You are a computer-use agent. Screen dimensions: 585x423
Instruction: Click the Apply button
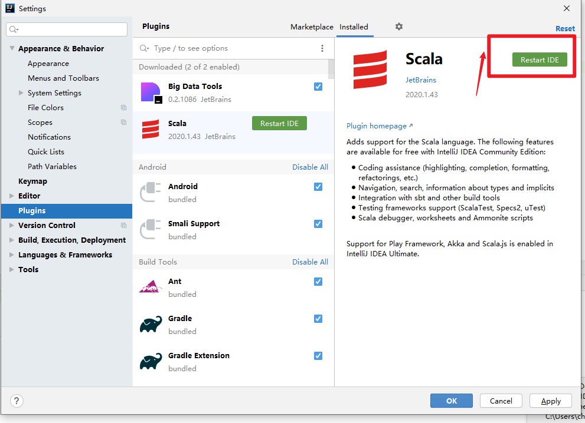[x=551, y=401]
